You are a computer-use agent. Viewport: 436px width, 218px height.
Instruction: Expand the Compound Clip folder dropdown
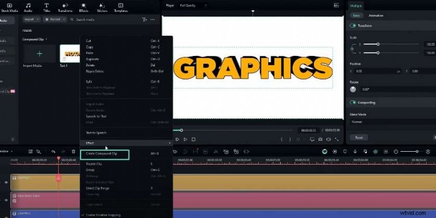[46, 39]
